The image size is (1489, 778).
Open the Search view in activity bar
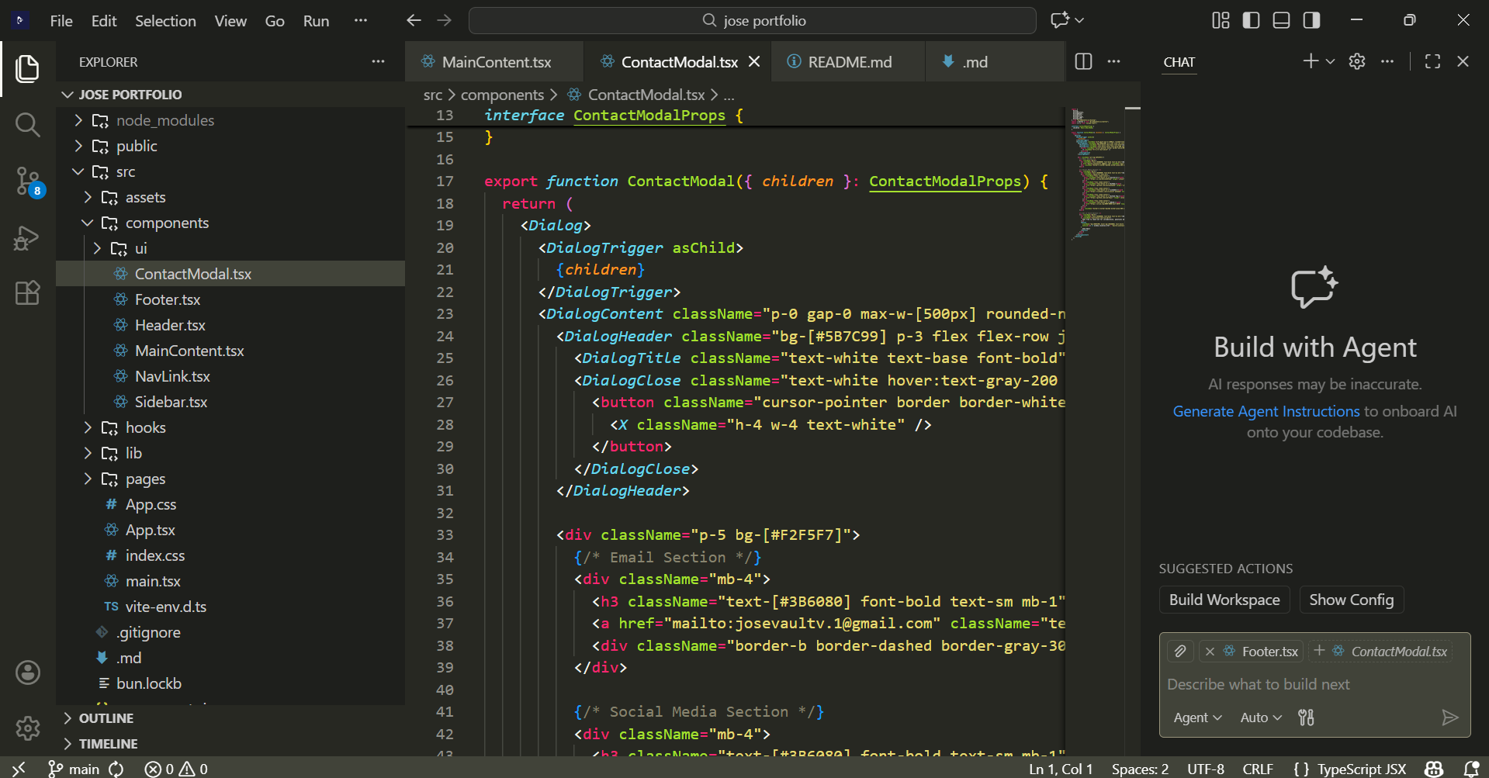[x=28, y=124]
